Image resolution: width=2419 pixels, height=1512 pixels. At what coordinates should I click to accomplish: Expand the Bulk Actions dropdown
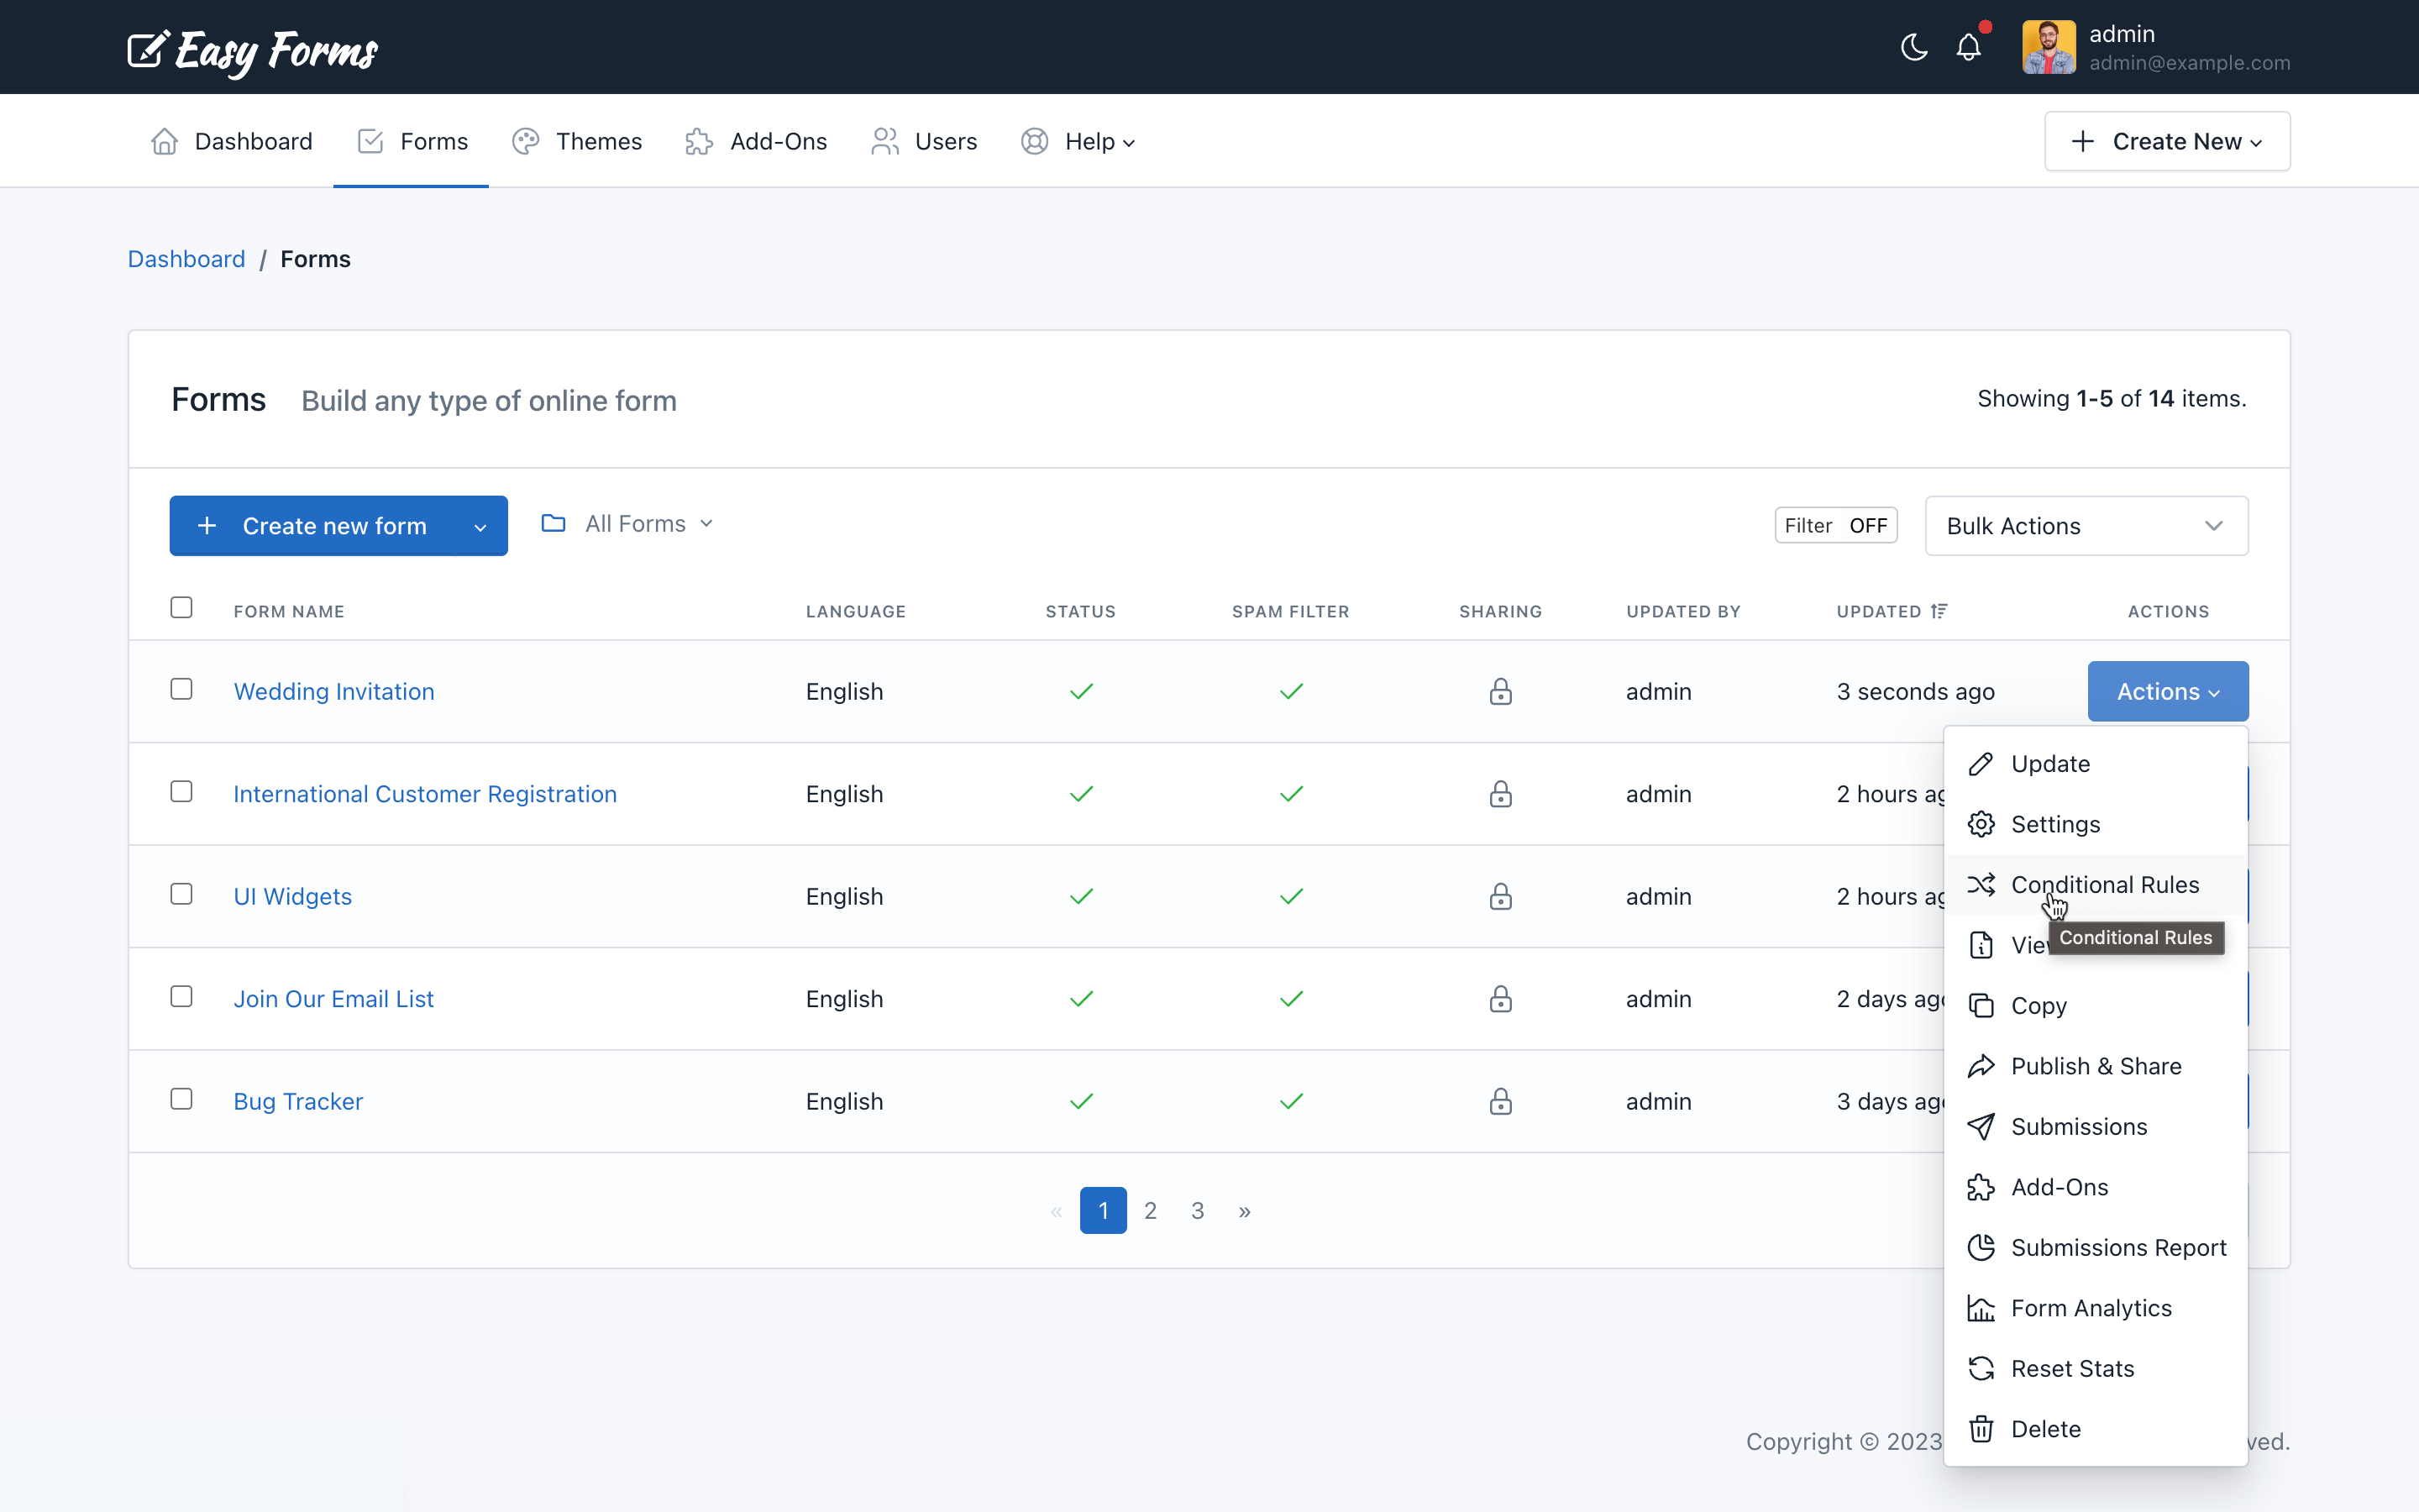point(2086,524)
